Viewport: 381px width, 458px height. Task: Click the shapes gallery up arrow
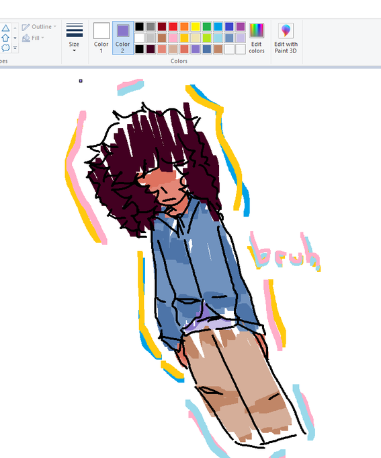(x=15, y=28)
